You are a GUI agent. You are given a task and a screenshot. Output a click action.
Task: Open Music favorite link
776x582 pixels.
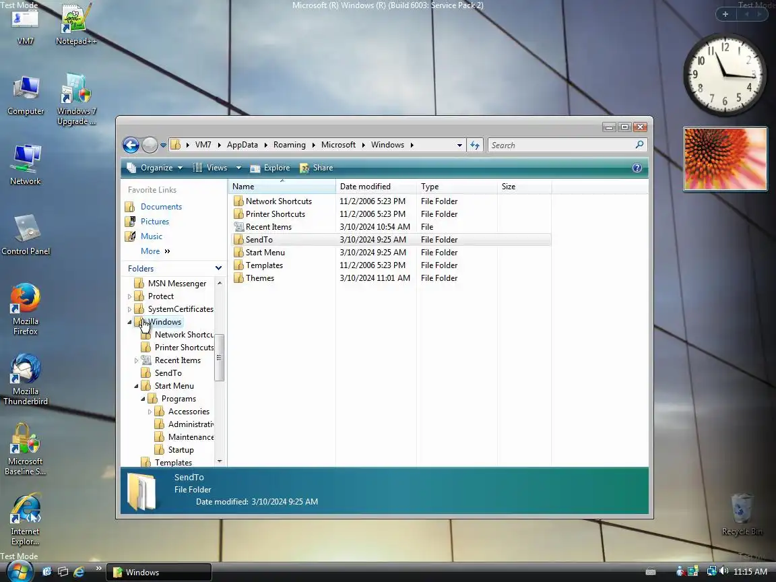click(x=151, y=236)
